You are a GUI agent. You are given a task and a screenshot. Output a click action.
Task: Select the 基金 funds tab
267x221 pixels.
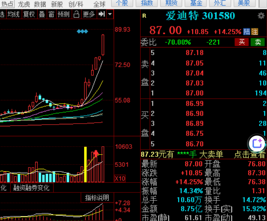(197, 3)
